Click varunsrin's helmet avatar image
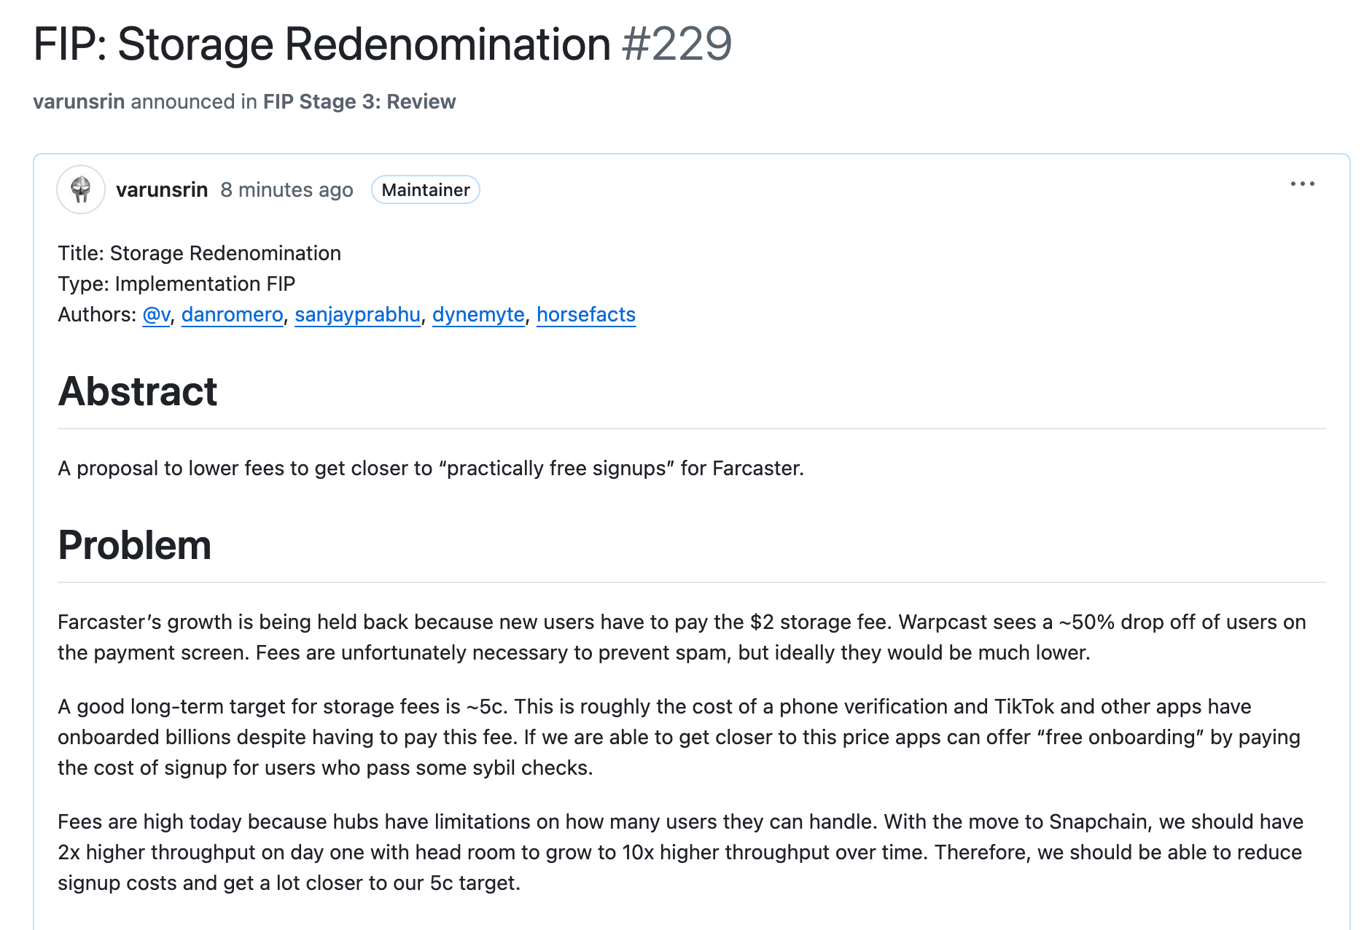This screenshot has height=930, width=1372. tap(81, 189)
